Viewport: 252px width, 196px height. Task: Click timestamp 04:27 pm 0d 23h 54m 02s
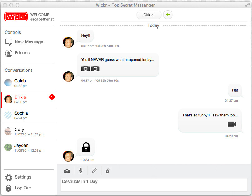click(x=100, y=46)
